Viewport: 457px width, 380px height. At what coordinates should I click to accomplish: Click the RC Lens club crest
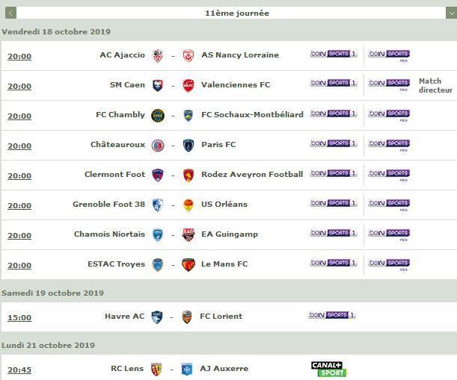[156, 370]
